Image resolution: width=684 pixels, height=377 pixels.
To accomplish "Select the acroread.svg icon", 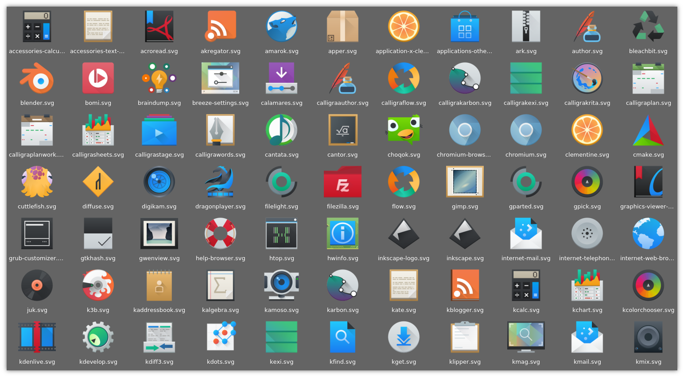I will (159, 26).
